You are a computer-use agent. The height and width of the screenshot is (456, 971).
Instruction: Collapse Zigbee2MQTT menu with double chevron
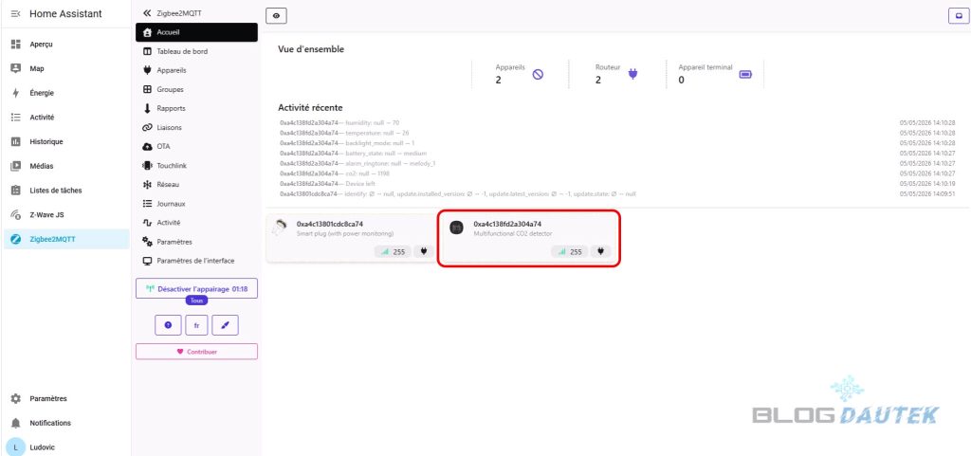pyautogui.click(x=147, y=12)
